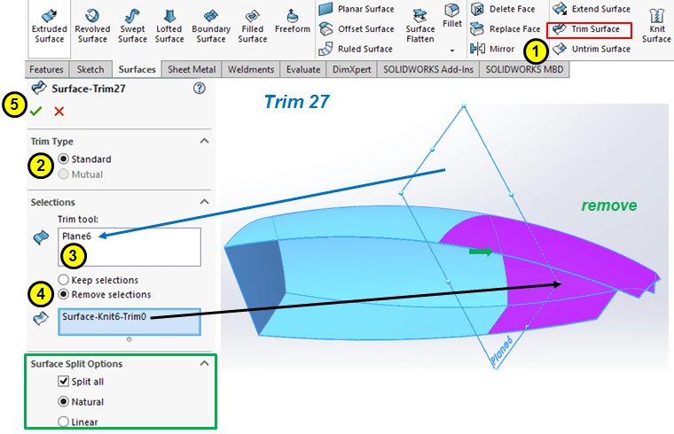Collapse the Selections section
This screenshot has height=434, width=674.
204,203
